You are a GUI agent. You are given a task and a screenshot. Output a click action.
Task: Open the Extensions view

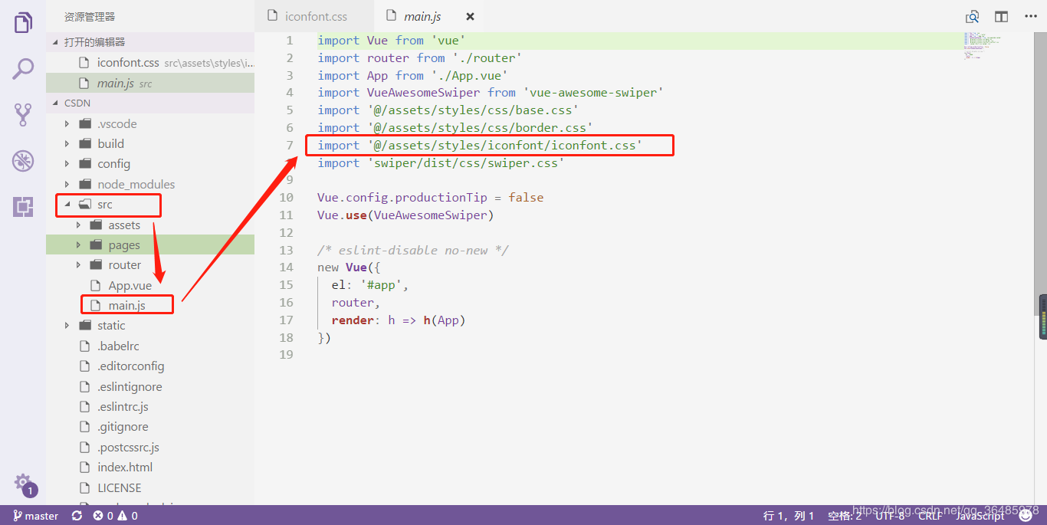[24, 207]
